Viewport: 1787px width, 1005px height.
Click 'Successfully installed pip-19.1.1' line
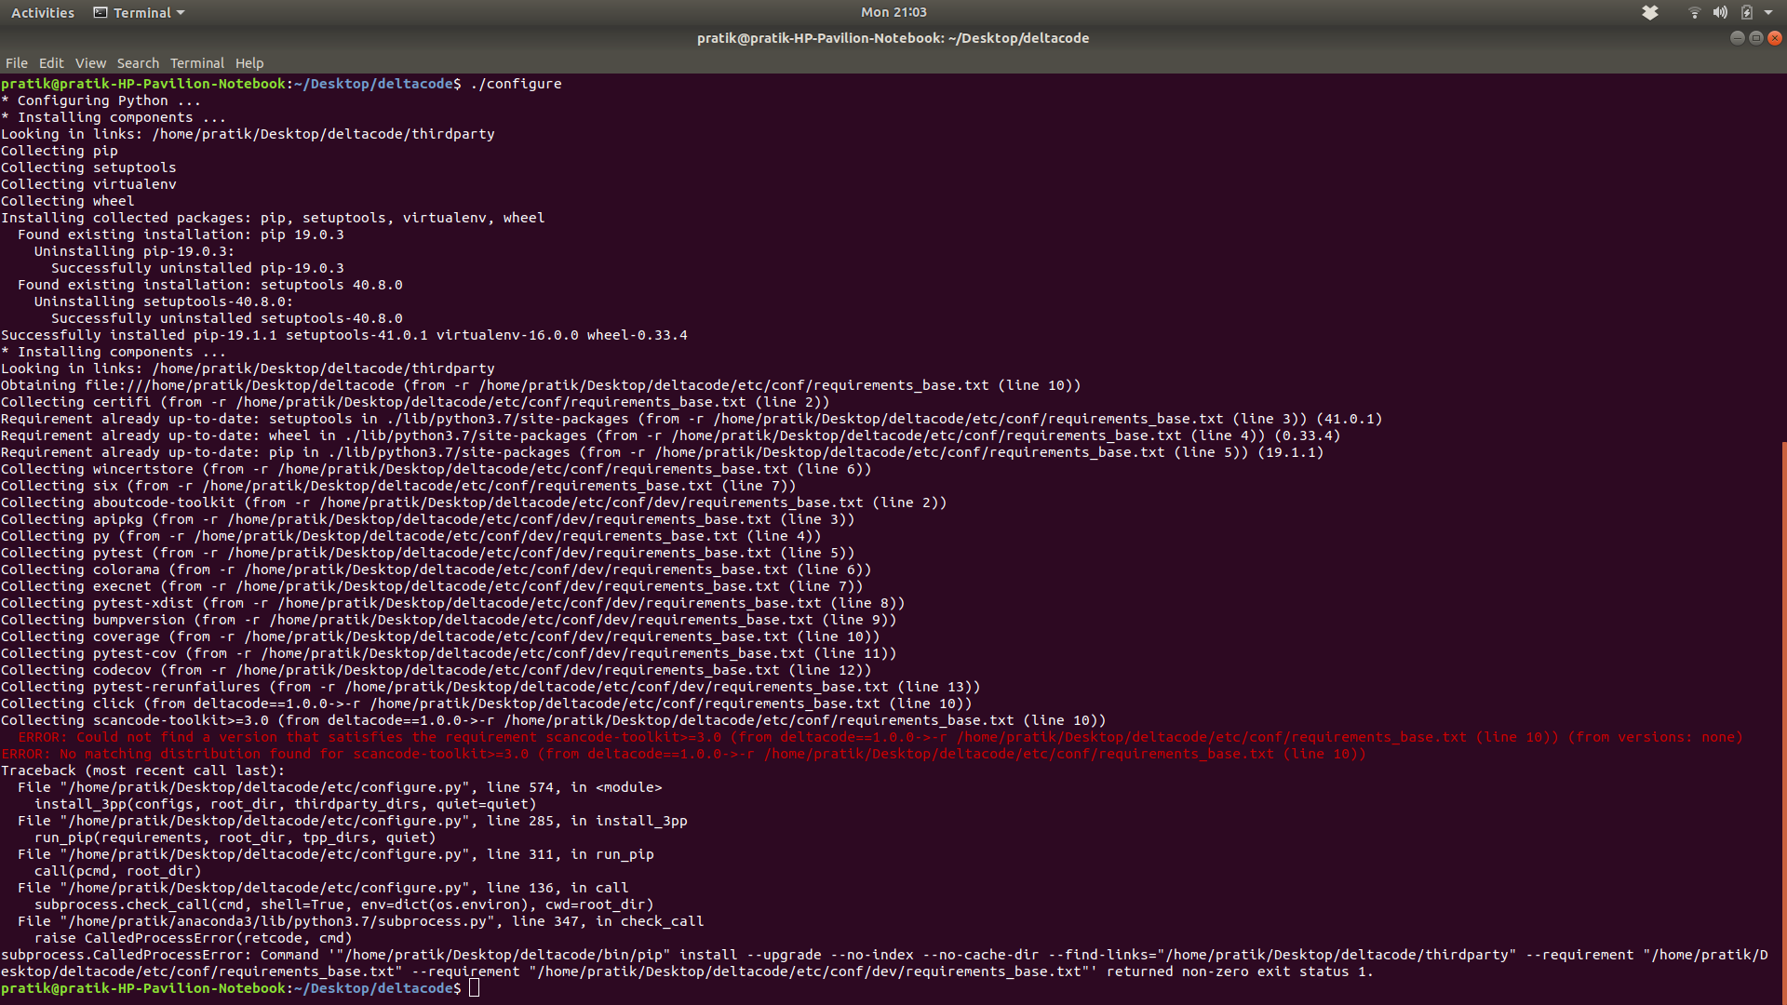[344, 335]
